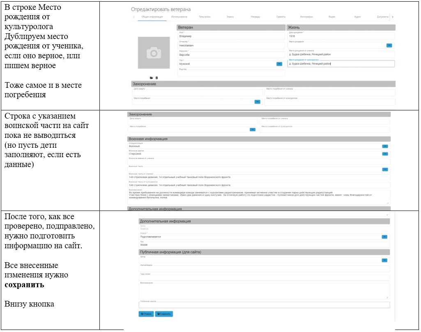Open the public author lookup button

384,260
